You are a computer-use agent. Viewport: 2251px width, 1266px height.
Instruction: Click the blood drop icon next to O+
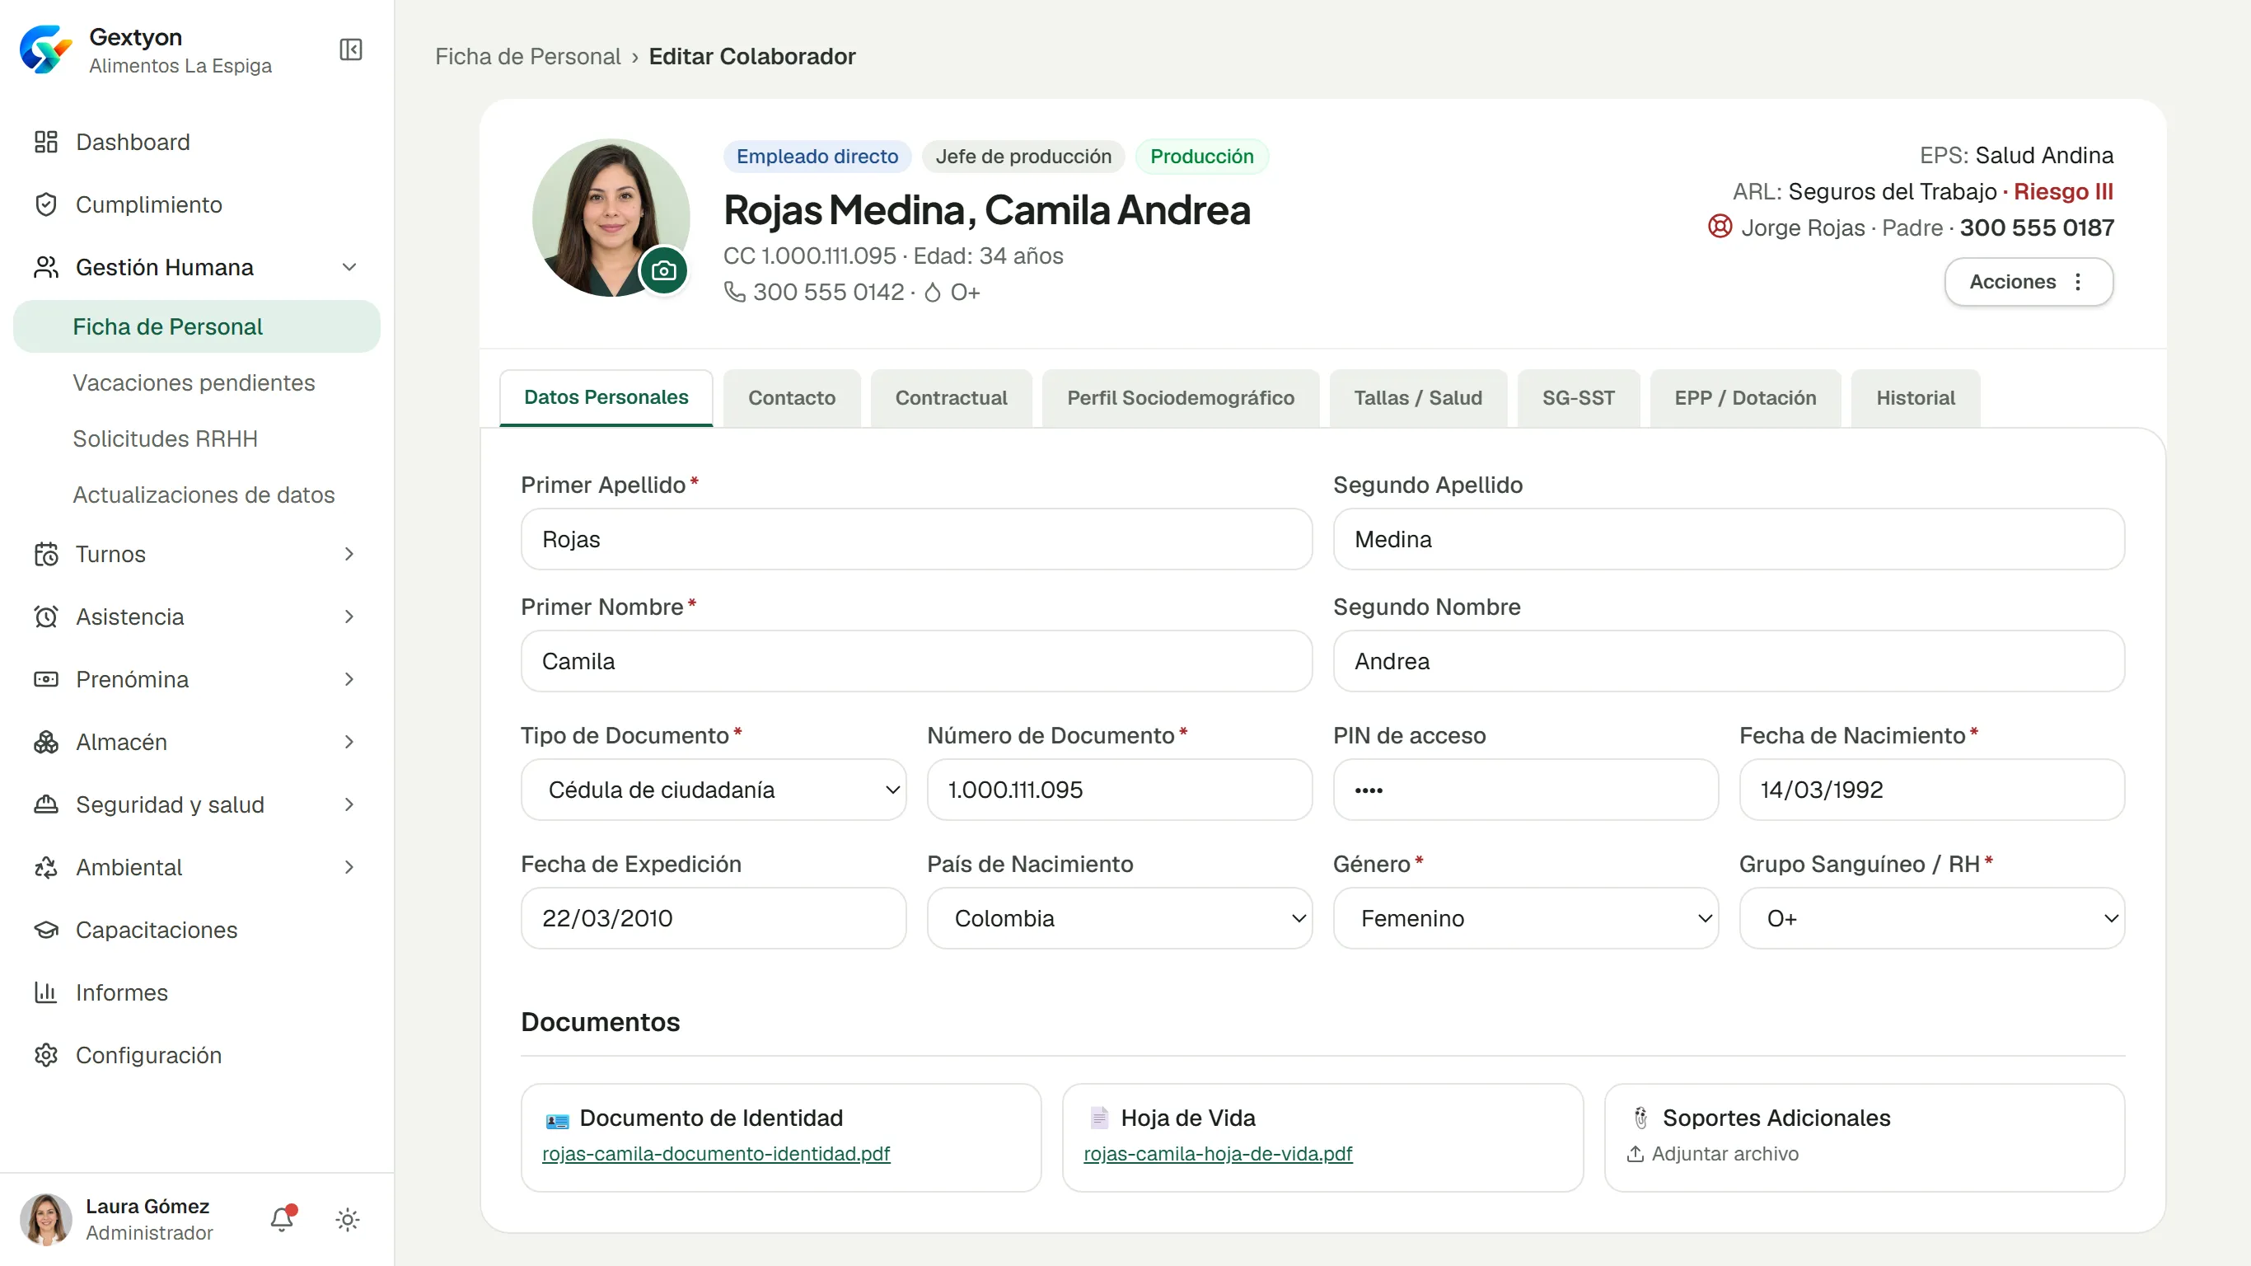933,292
